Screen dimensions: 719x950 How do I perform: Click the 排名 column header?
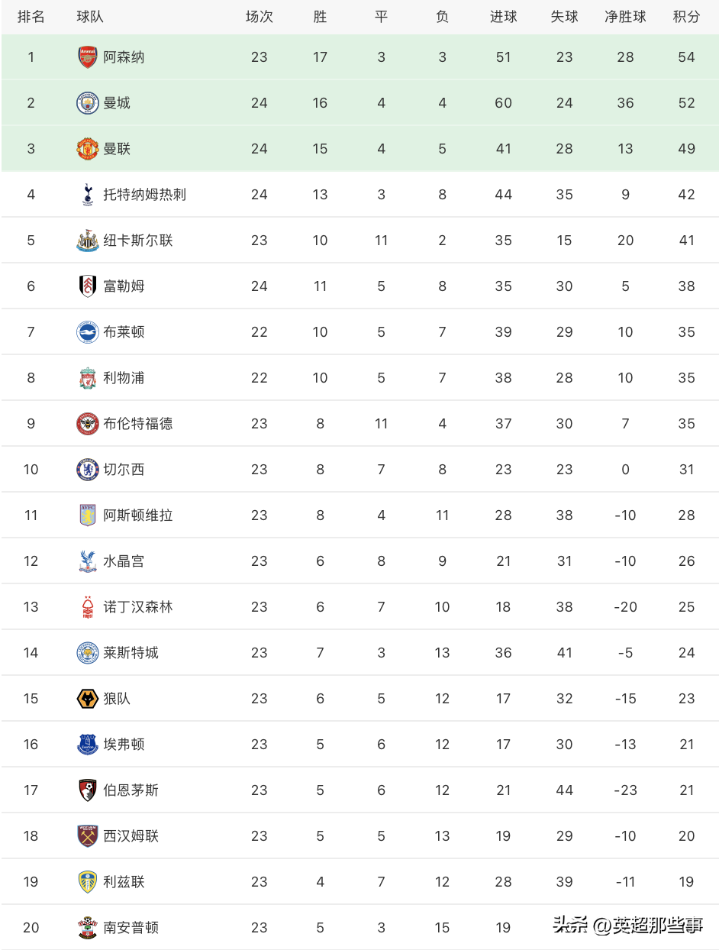point(31,17)
